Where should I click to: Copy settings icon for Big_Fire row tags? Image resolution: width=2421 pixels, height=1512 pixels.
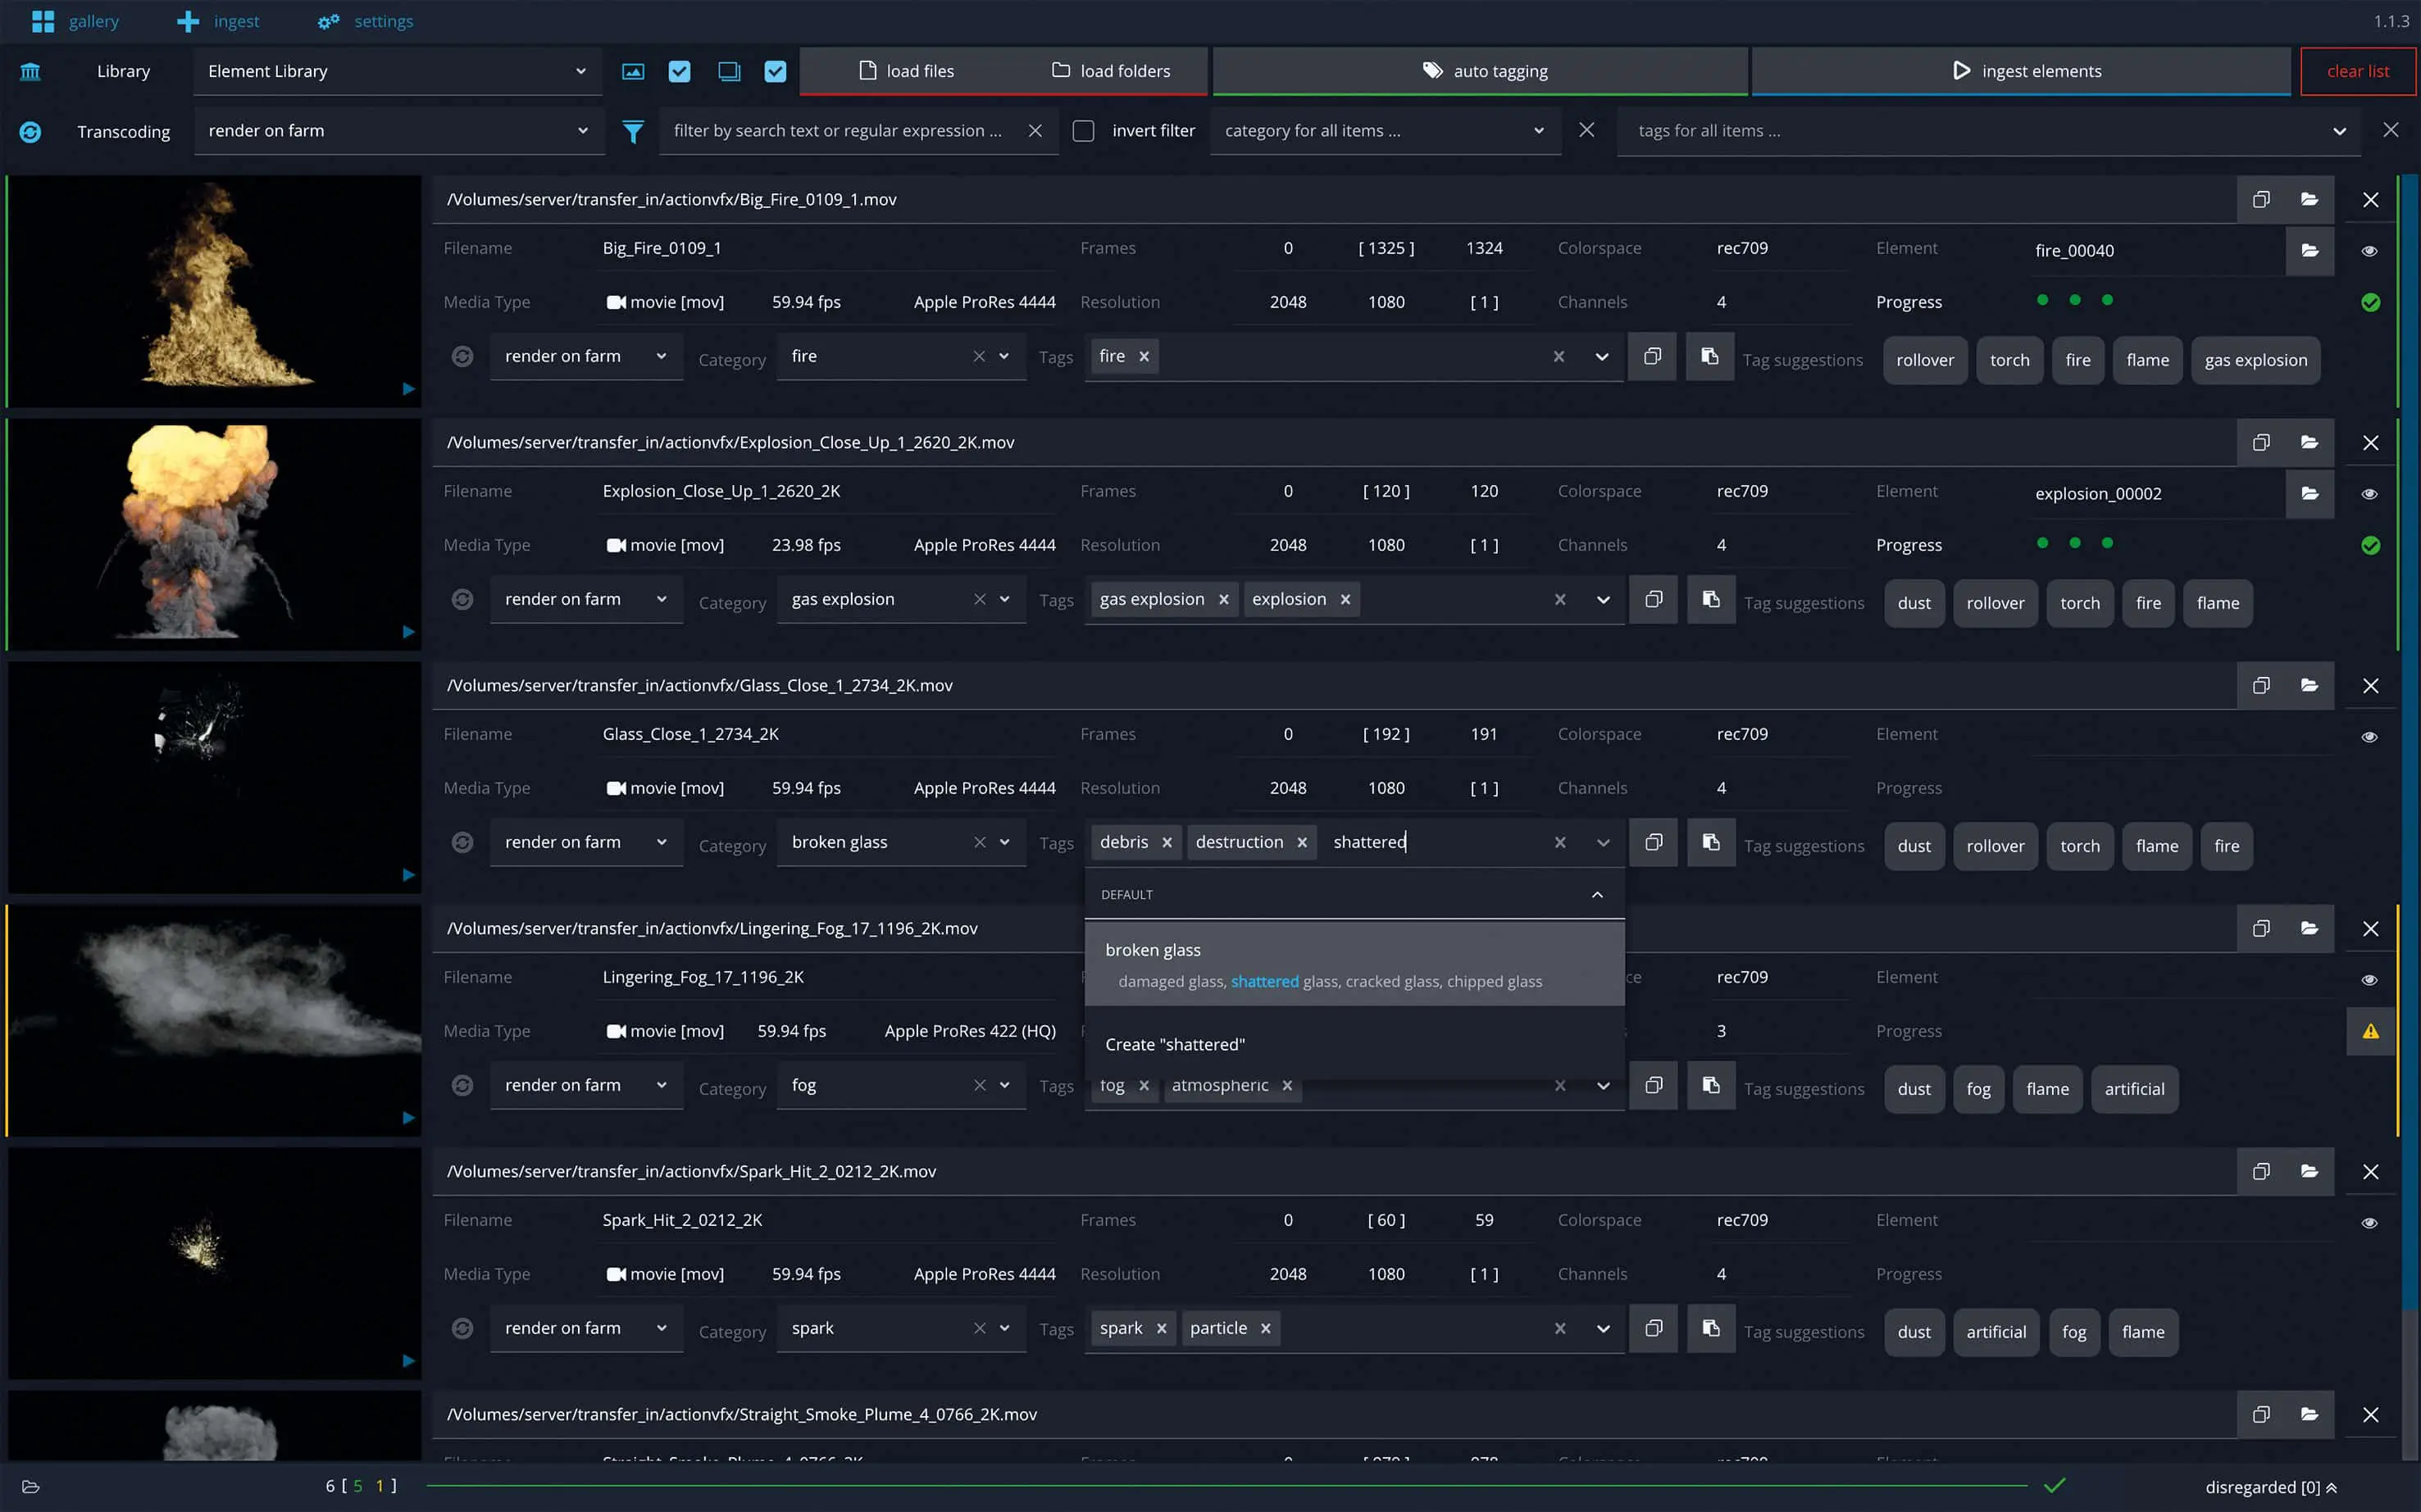click(x=1653, y=356)
